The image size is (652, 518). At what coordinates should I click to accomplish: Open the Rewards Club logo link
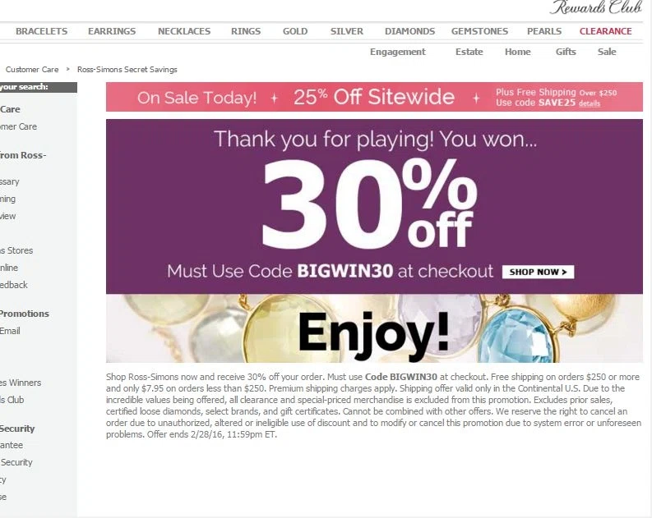(x=596, y=7)
